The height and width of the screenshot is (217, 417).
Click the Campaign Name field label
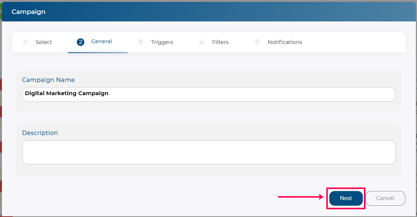pyautogui.click(x=48, y=80)
